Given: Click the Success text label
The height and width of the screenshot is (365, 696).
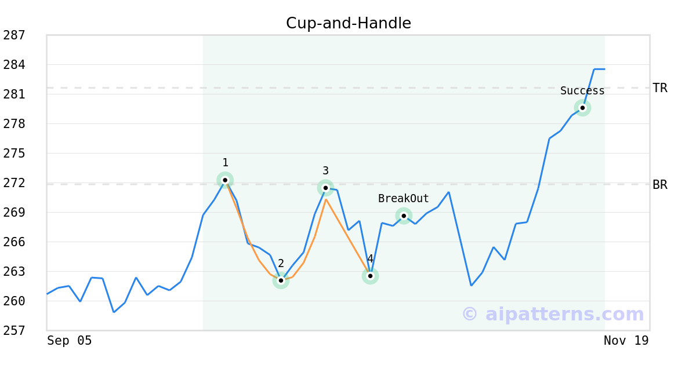Looking at the screenshot, I should point(582,91).
